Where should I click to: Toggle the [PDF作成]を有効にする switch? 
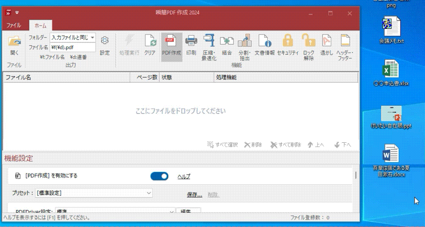click(159, 176)
